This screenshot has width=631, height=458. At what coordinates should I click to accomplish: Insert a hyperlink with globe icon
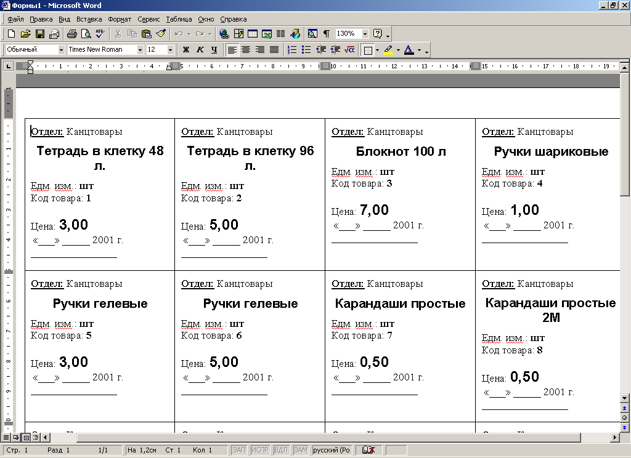[x=224, y=34]
